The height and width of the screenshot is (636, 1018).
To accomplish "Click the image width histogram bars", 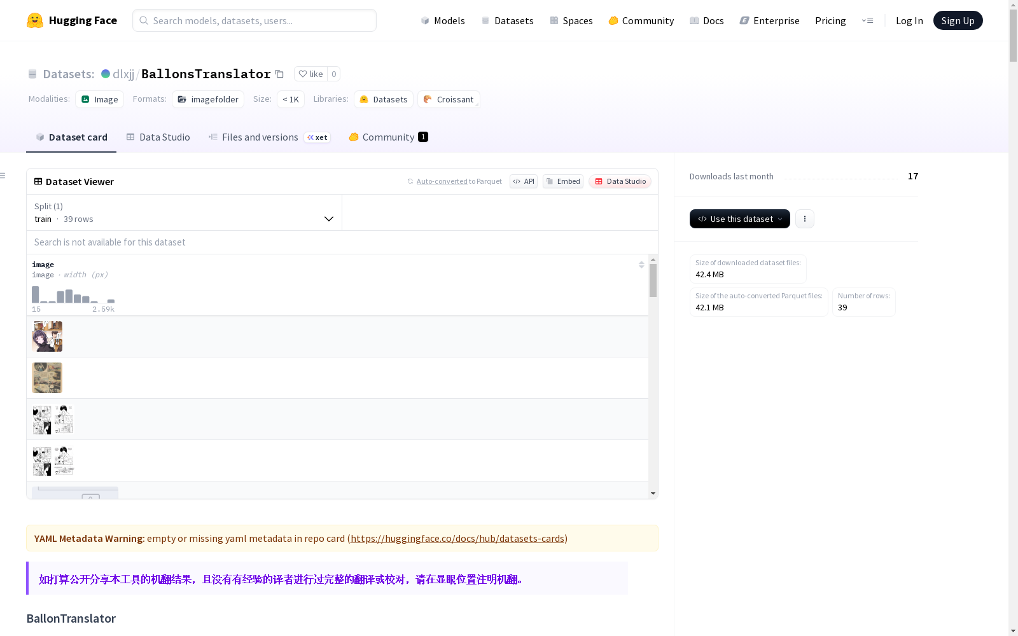I will click(x=73, y=294).
